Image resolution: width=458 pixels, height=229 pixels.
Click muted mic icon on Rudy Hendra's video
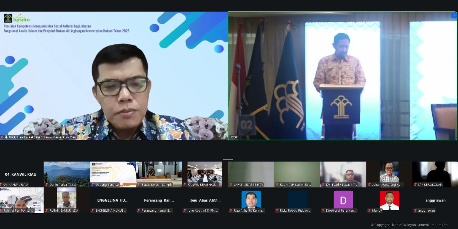click(x=2, y=137)
